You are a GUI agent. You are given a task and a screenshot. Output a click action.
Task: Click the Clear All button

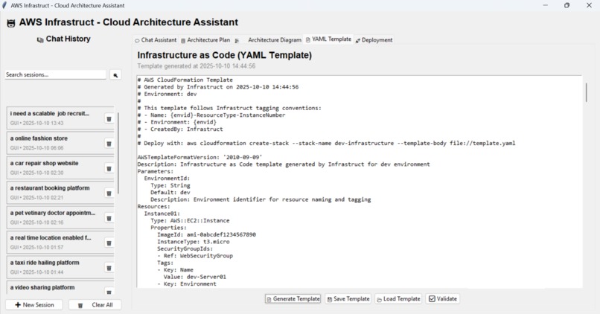click(95, 305)
